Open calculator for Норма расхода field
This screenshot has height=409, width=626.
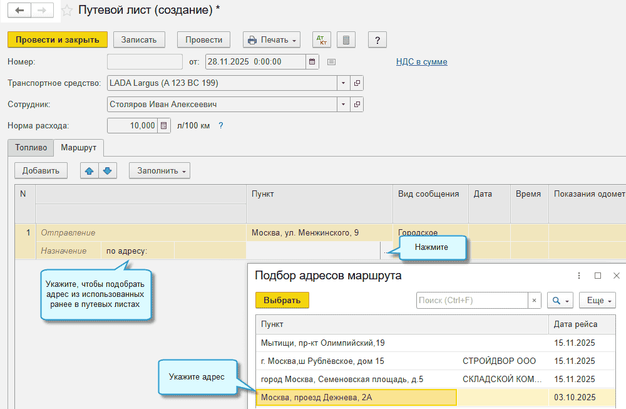[x=163, y=126]
